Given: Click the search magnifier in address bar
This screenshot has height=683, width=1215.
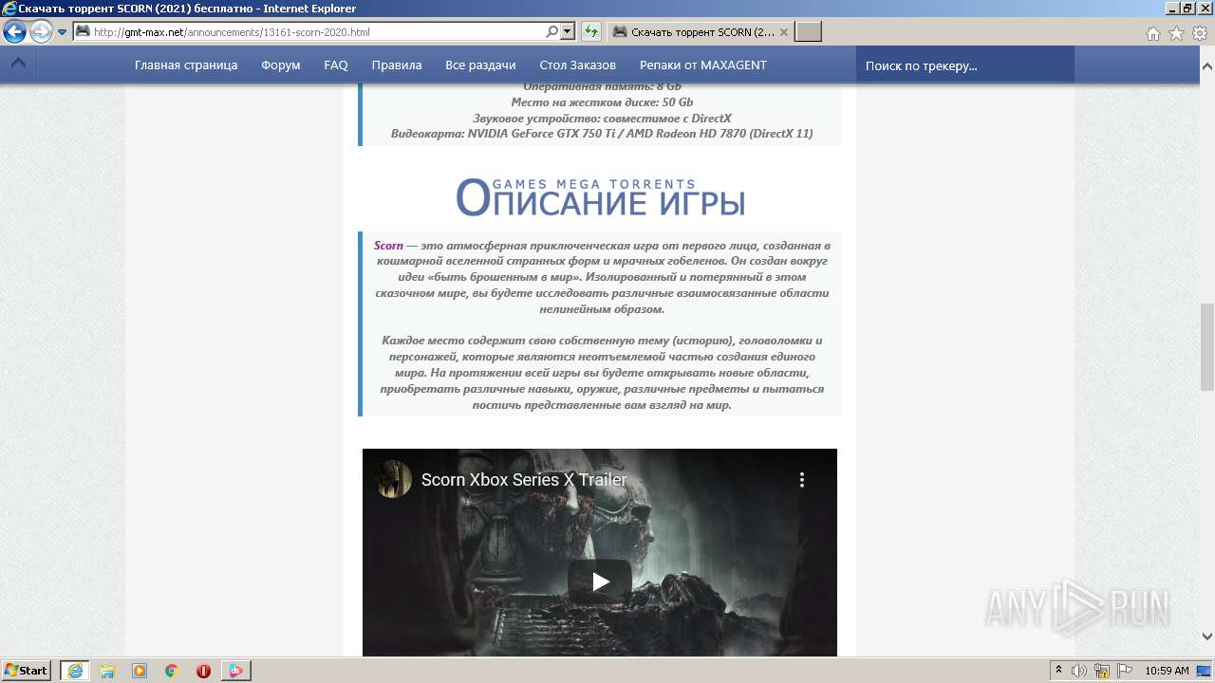Looking at the screenshot, I should tap(552, 32).
